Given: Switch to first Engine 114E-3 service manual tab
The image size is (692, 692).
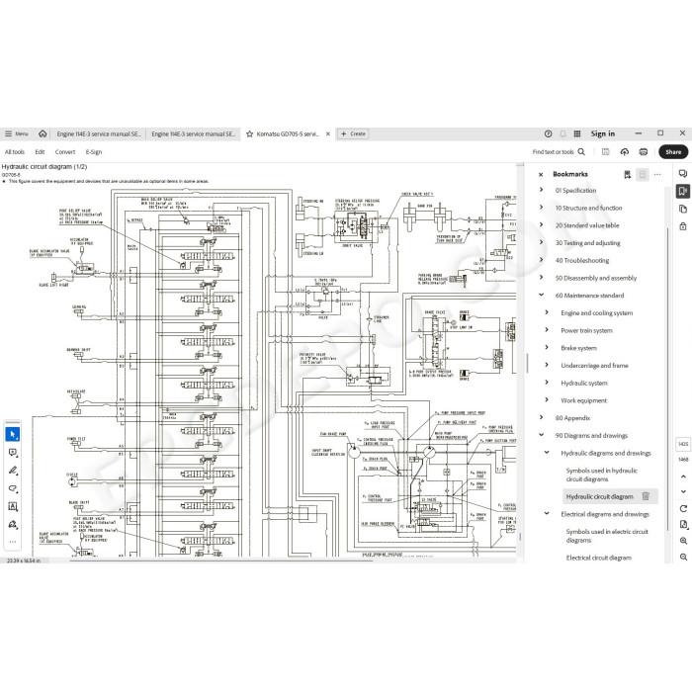Looking at the screenshot, I should (99, 133).
